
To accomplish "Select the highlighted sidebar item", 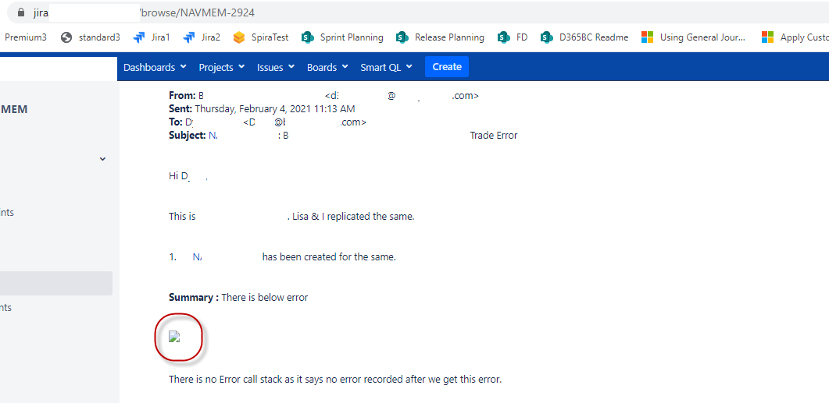I will [x=56, y=283].
